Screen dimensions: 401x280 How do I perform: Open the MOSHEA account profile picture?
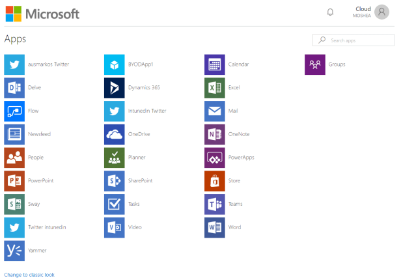(x=382, y=12)
